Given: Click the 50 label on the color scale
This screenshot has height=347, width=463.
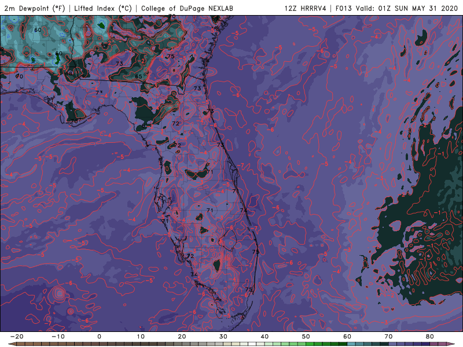Looking at the screenshot, I should [x=306, y=337].
